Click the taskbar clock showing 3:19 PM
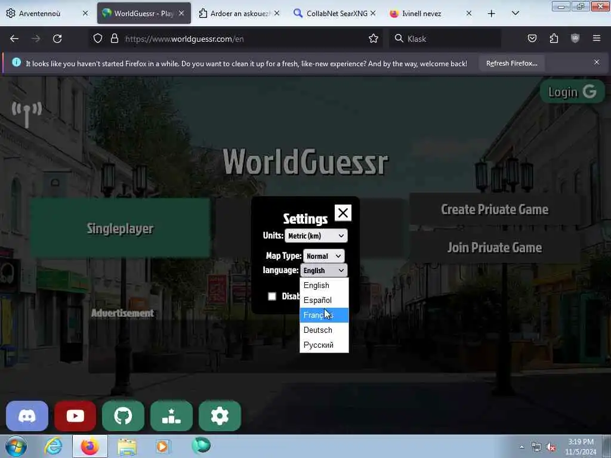This screenshot has width=611, height=458. pyautogui.click(x=581, y=447)
